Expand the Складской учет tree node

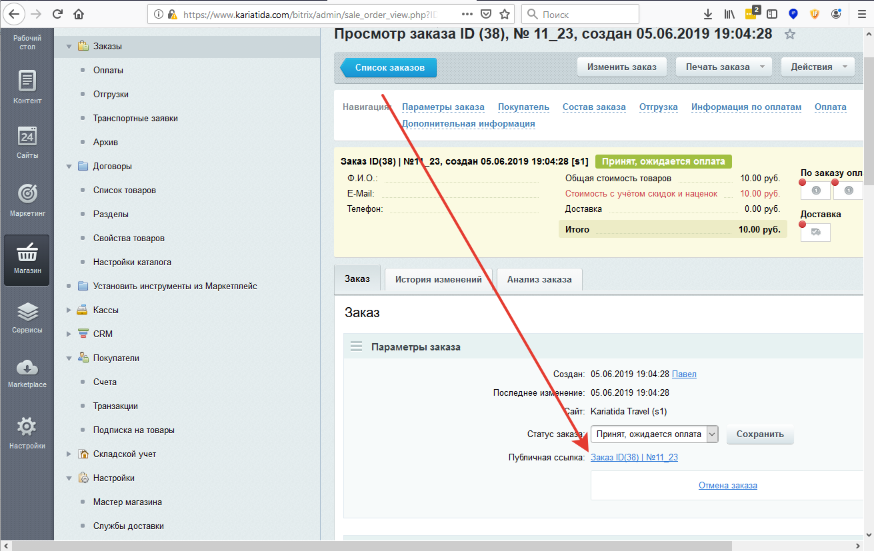69,454
